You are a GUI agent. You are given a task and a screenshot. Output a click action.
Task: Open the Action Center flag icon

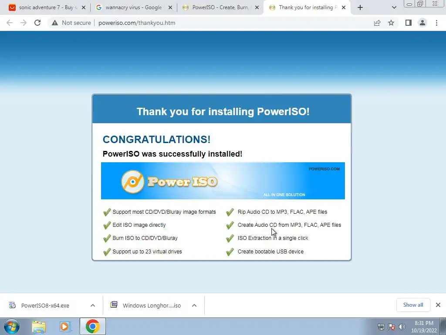392,327
